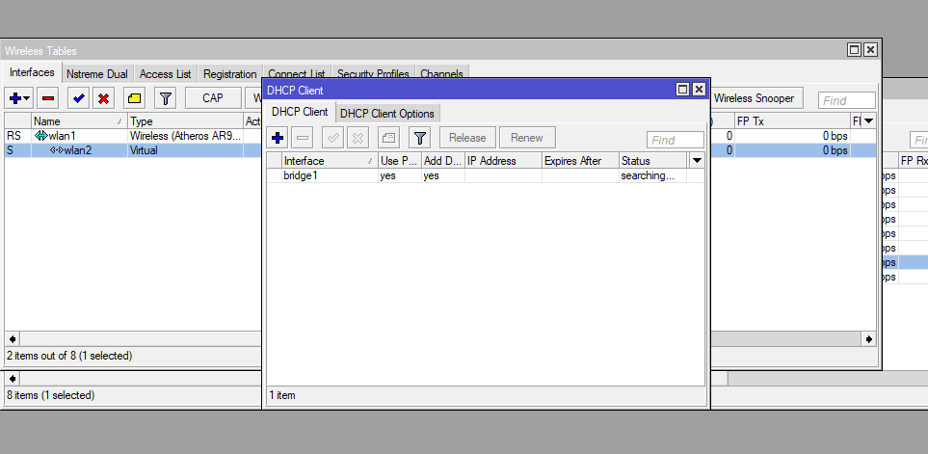The width and height of the screenshot is (928, 454).
Task: Add new DHCP client with blue plus
Action: click(277, 138)
